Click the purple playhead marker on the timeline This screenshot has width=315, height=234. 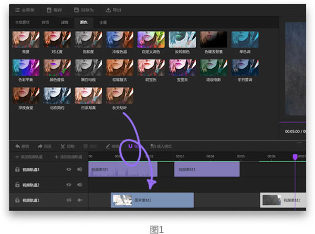pos(295,157)
